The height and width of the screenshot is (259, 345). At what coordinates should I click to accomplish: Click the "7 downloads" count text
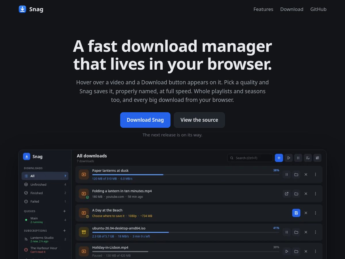pyautogui.click(x=85, y=161)
